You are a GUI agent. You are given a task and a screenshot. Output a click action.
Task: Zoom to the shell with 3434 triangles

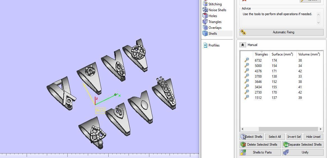coord(246,87)
